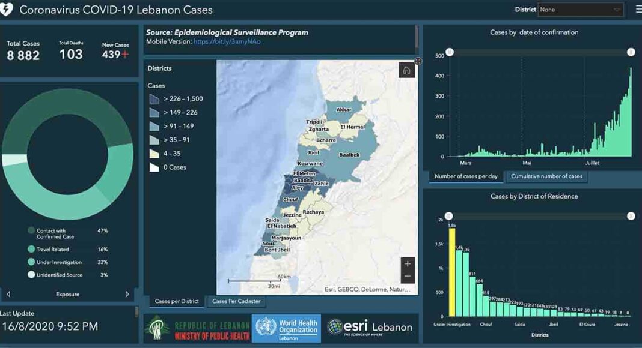Zoom in on the Lebanon map

(x=408, y=264)
